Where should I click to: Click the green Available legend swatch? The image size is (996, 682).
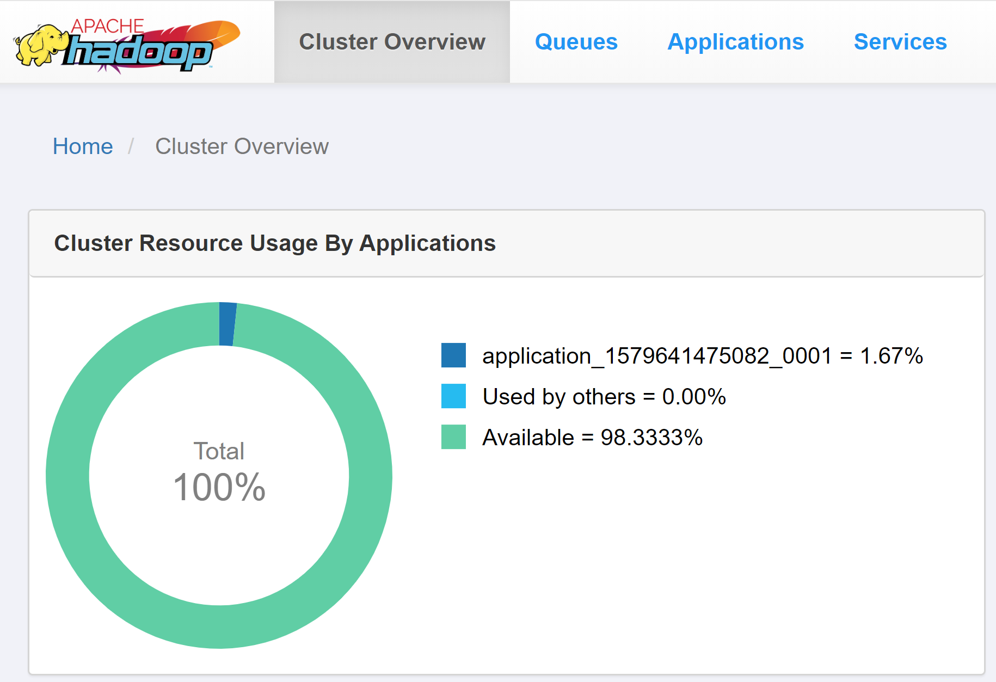click(453, 437)
